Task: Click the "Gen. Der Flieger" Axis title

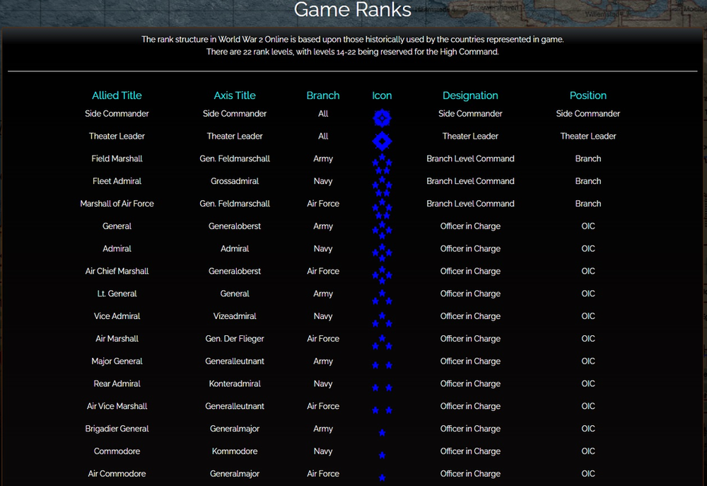Action: point(235,339)
